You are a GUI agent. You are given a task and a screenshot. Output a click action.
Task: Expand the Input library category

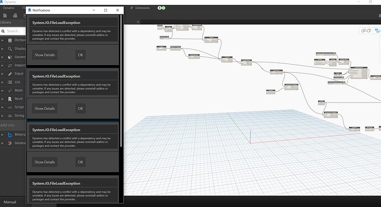point(2,74)
